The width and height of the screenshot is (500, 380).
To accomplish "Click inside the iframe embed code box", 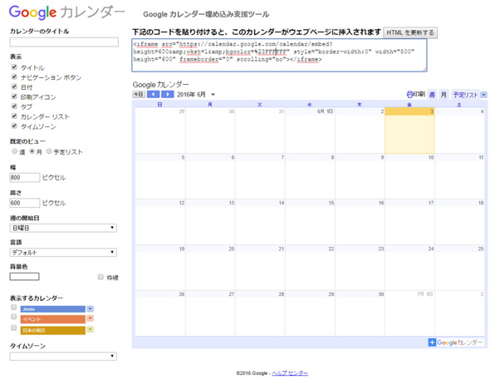I will point(279,55).
